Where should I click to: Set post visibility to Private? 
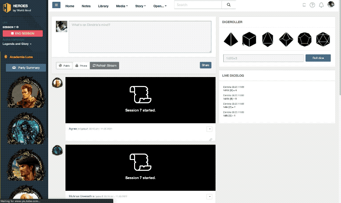[x=81, y=66]
